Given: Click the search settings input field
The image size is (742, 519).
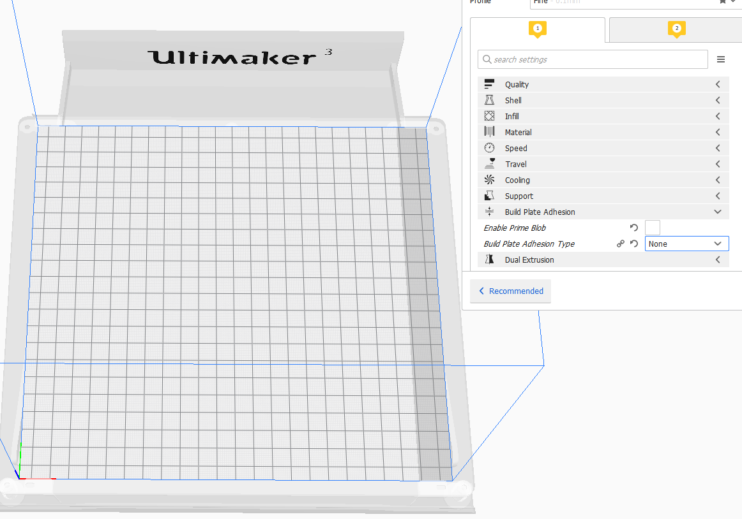Looking at the screenshot, I should coord(593,59).
